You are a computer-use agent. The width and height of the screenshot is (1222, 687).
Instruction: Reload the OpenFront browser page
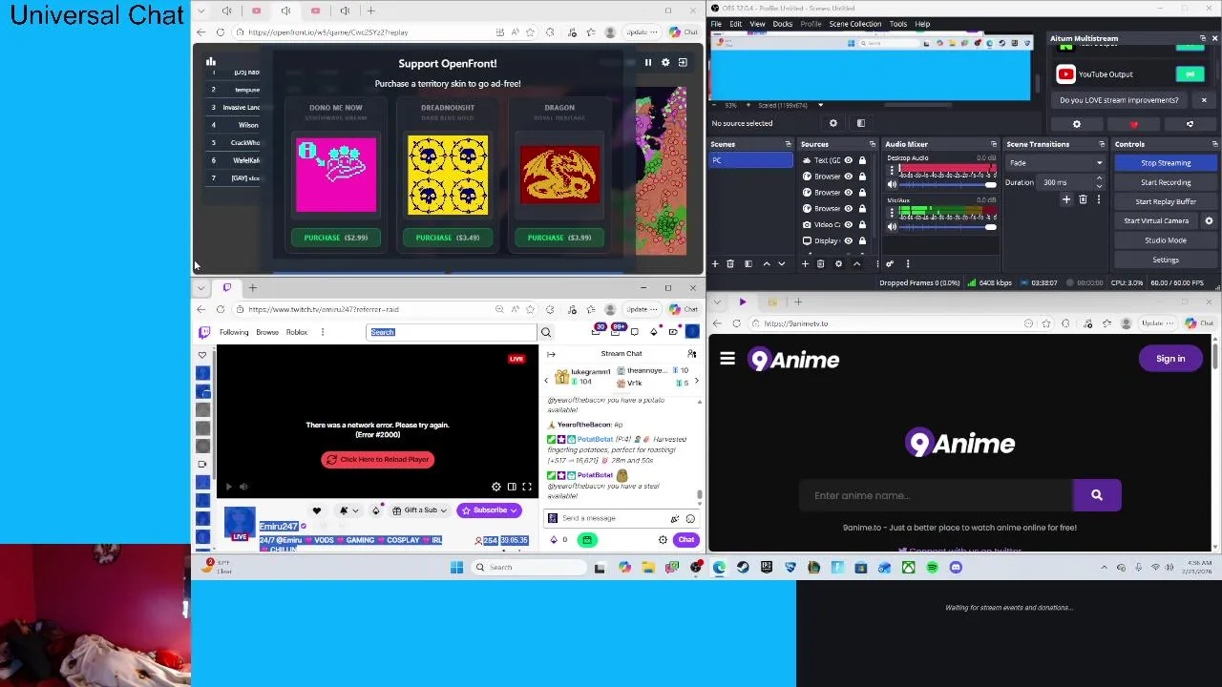click(x=221, y=32)
